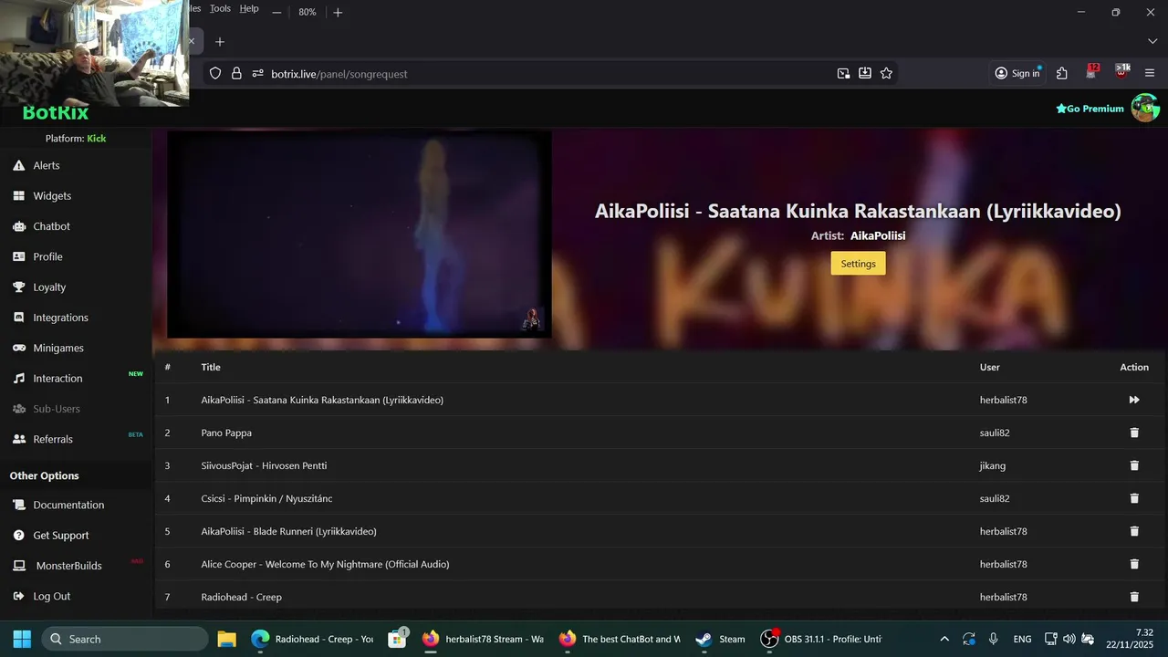Delete the Radiohead - Creep request
1168x657 pixels.
[1134, 597]
